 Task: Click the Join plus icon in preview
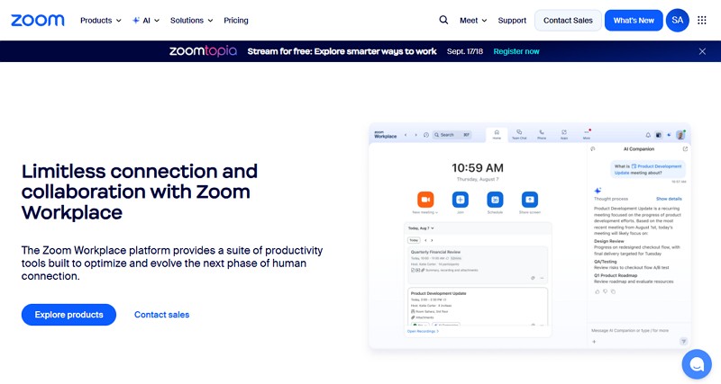[461, 200]
